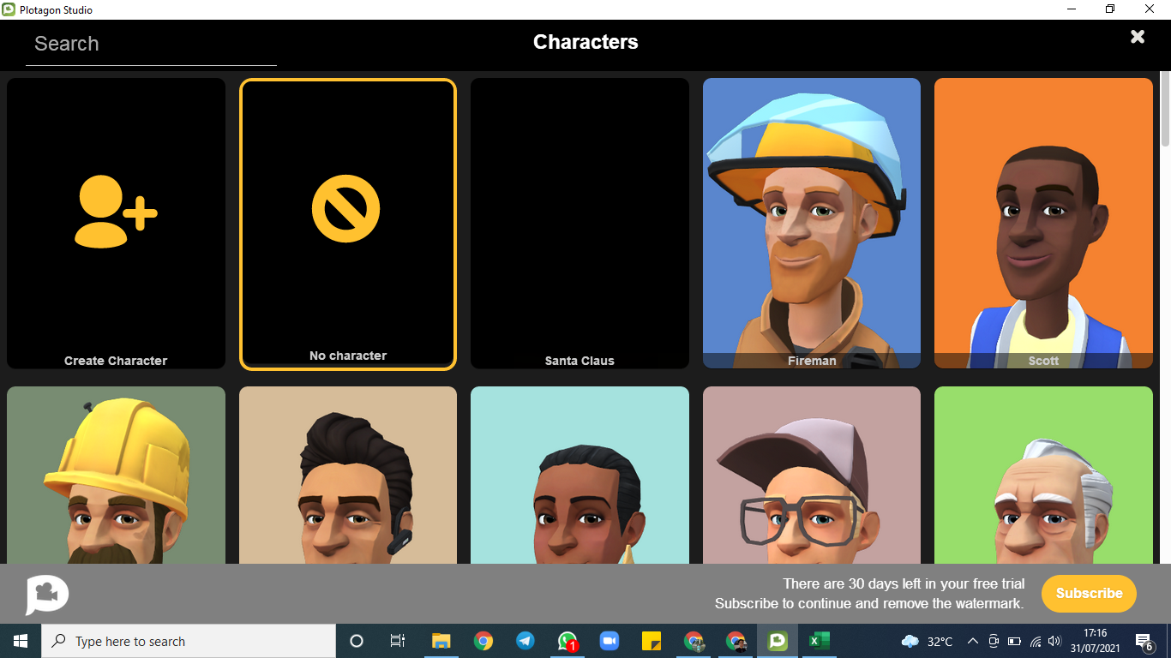
Task: Click the volume speaker tray icon
Action: [x=1055, y=641]
